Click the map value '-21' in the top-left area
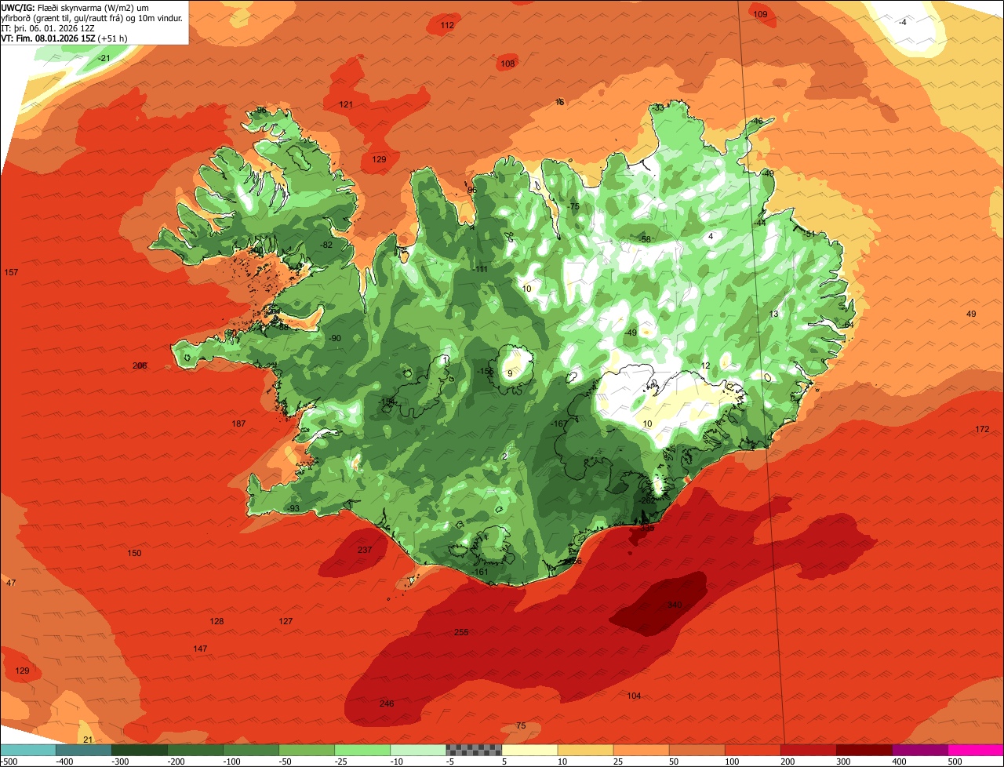The height and width of the screenshot is (767, 1004). pos(104,58)
